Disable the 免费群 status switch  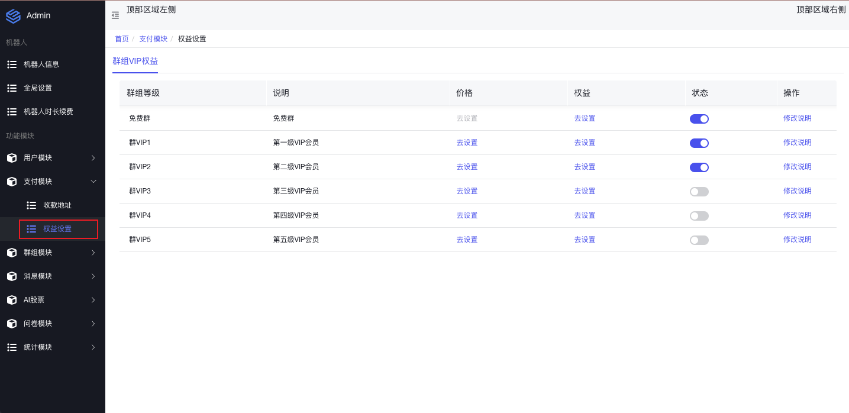click(x=699, y=119)
